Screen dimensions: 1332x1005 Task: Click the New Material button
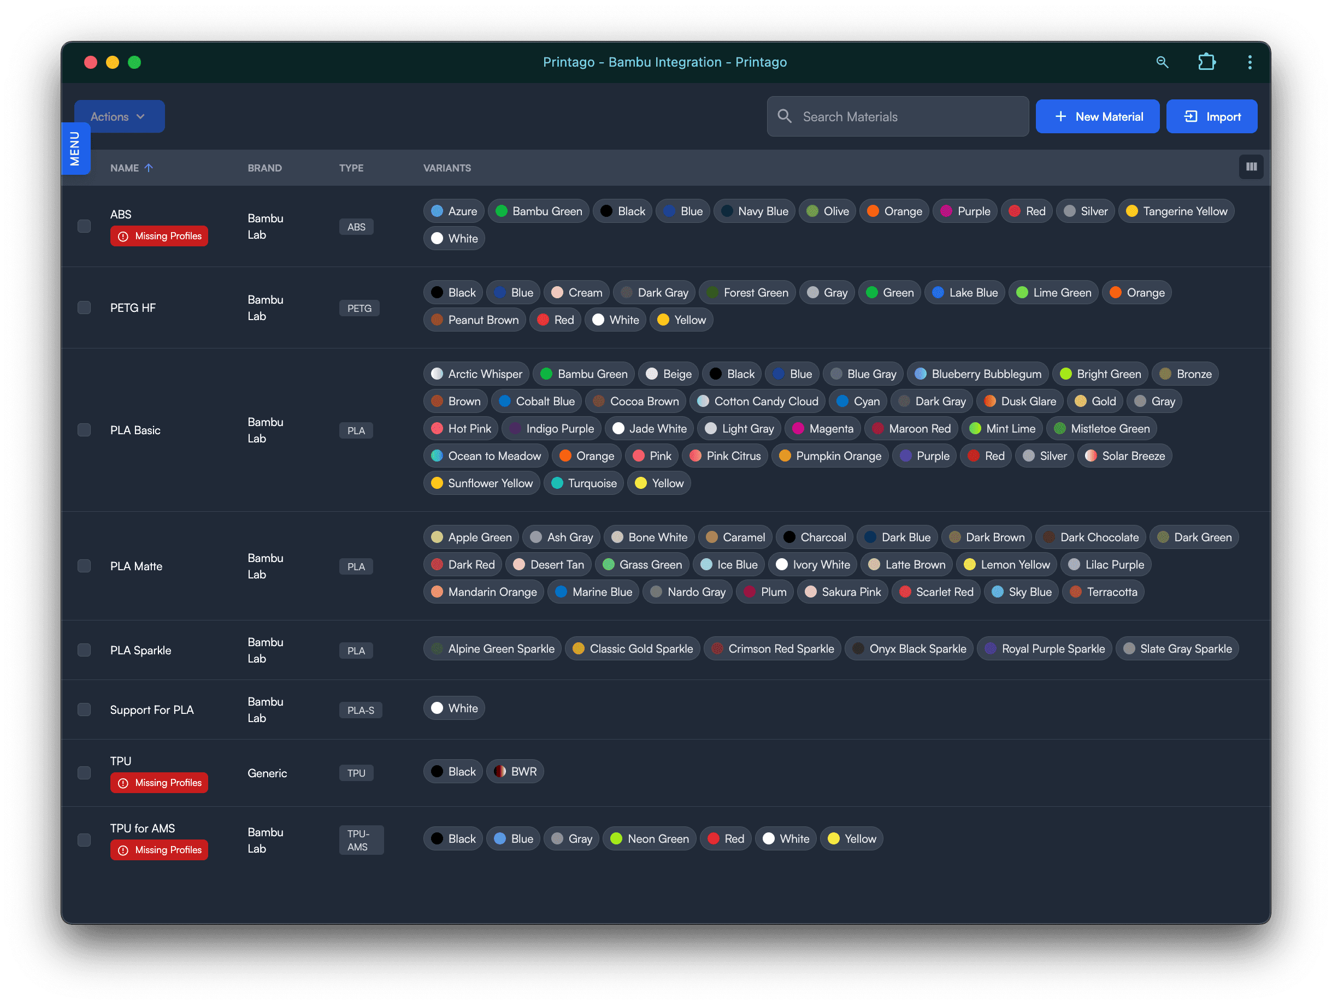pyautogui.click(x=1097, y=116)
